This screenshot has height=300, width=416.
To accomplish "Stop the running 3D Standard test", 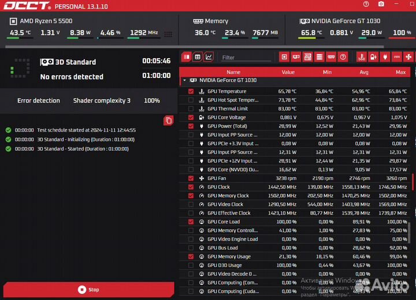I will point(88,290).
